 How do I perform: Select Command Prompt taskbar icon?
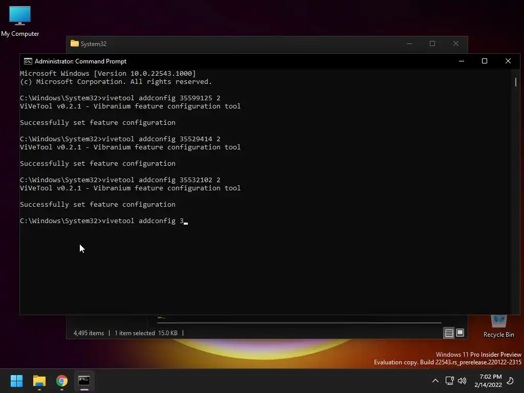click(x=84, y=381)
